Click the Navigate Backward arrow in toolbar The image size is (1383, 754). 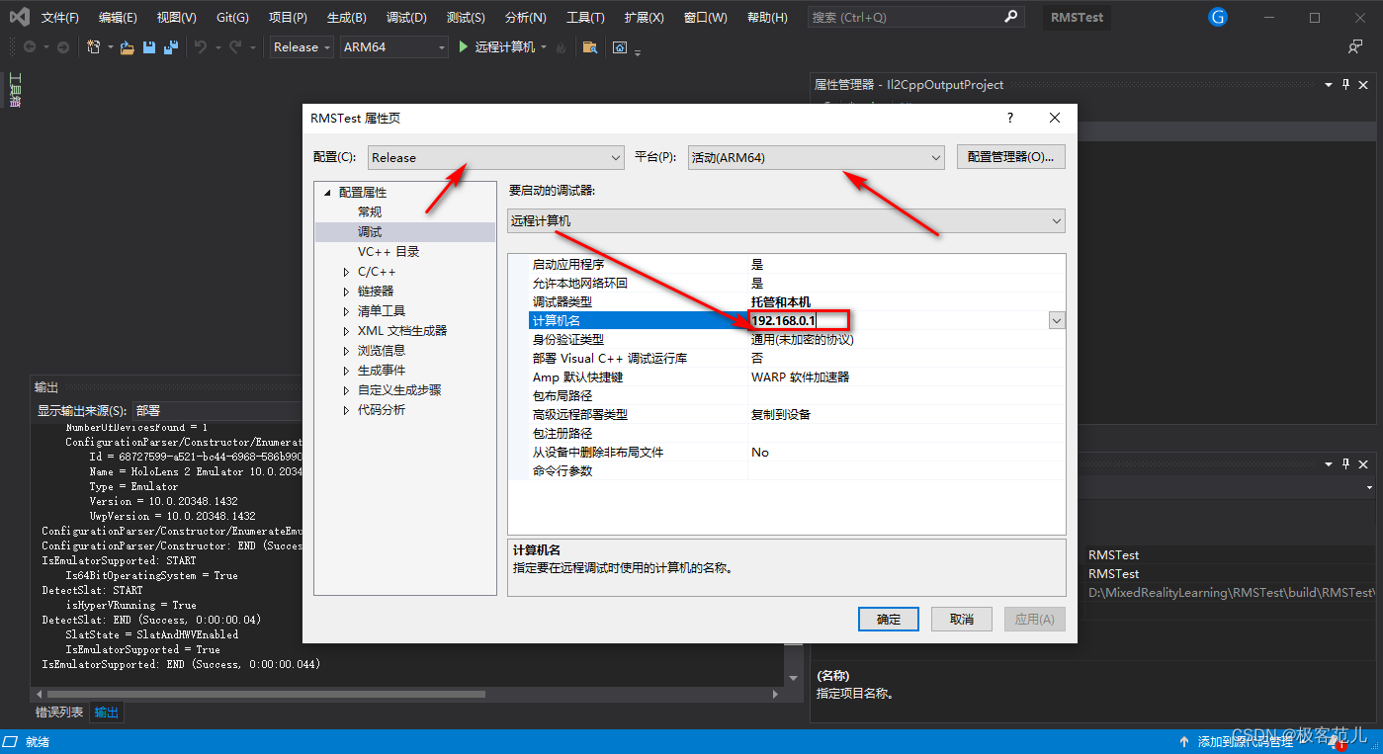(30, 47)
